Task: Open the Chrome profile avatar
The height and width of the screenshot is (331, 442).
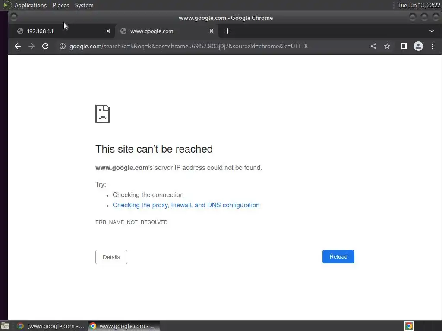Action: point(418,46)
